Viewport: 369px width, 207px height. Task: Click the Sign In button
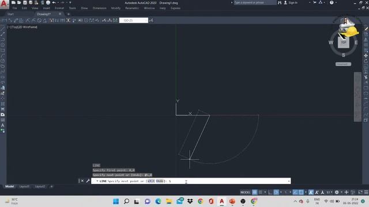tap(291, 2)
